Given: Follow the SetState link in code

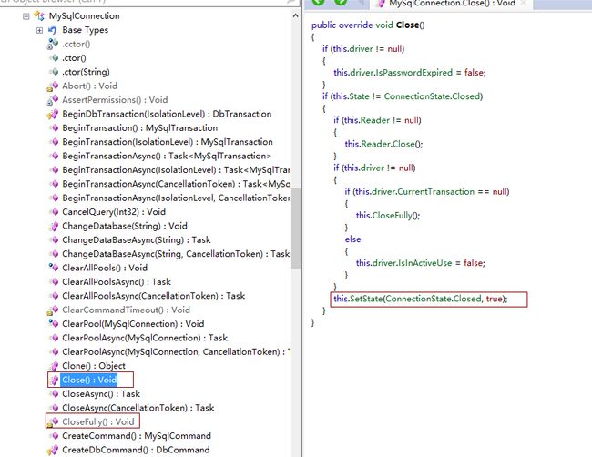Looking at the screenshot, I should pyautogui.click(x=366, y=299).
